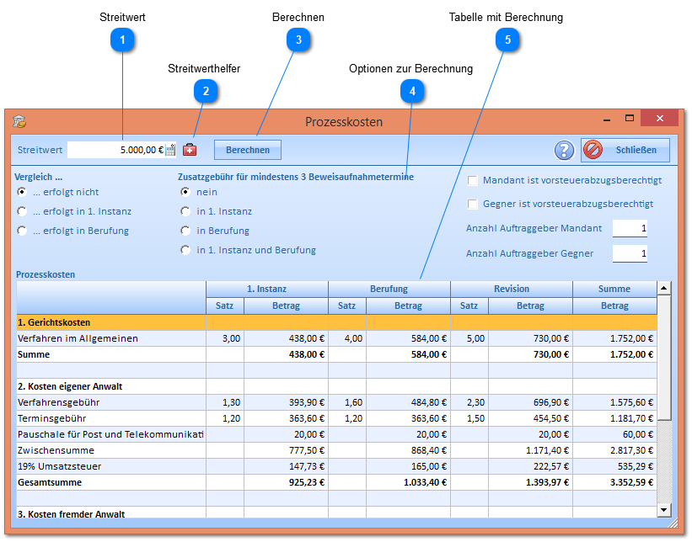The image size is (692, 542).
Task: Check Gegner ist vorsteuerabzugsberechtigt option
Action: [x=473, y=204]
